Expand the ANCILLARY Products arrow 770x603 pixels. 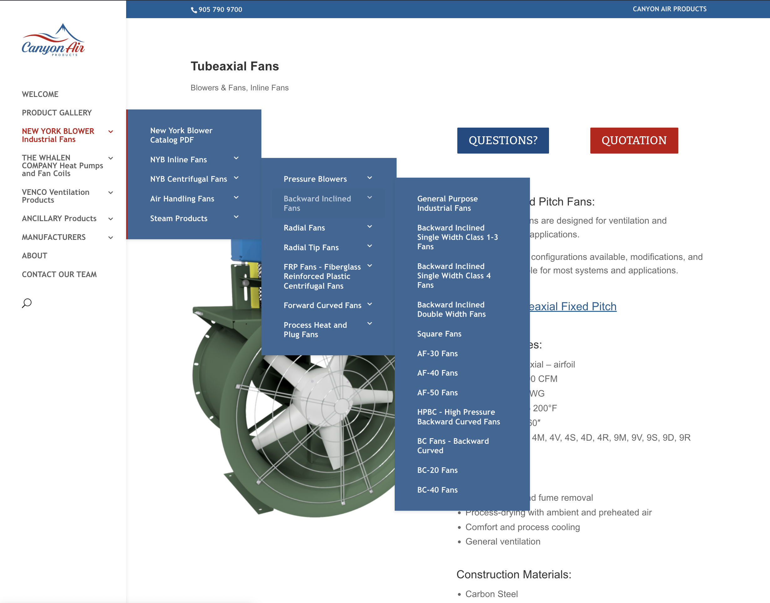[x=110, y=219]
